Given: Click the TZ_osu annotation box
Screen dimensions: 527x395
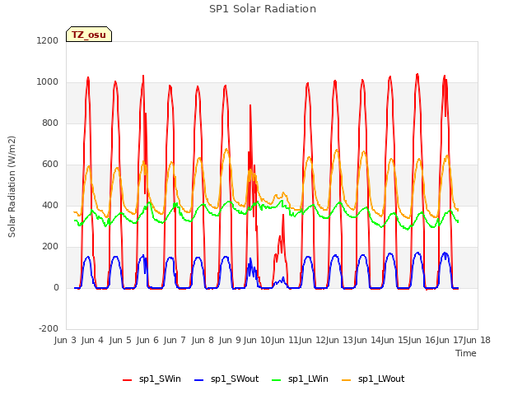Looking at the screenshot, I should click(89, 35).
